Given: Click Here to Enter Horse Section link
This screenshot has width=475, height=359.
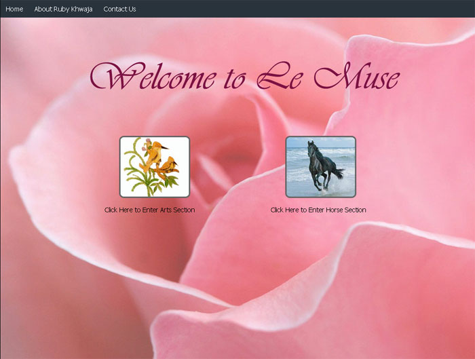Looking at the screenshot, I should (318, 210).
